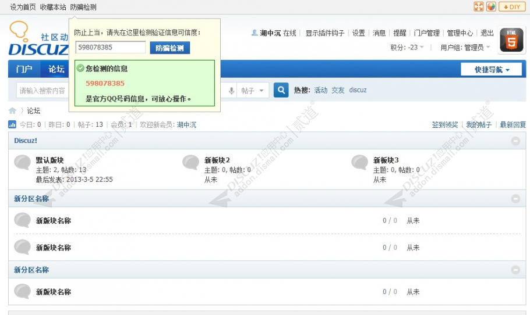Open the 新板块3 forum title

386,160
